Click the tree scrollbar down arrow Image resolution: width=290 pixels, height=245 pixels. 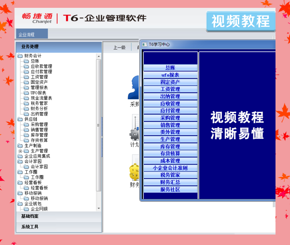click(99, 209)
